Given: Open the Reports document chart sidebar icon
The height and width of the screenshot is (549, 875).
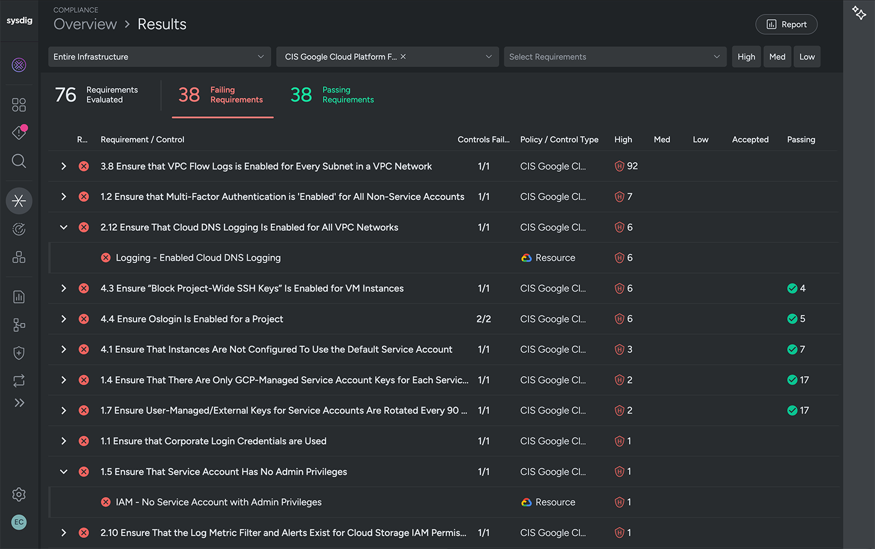Looking at the screenshot, I should 19,297.
